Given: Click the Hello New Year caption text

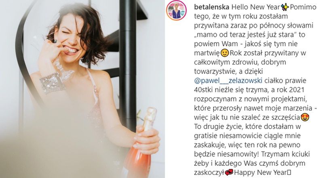Looking at the screenshot, I should pos(256,7).
